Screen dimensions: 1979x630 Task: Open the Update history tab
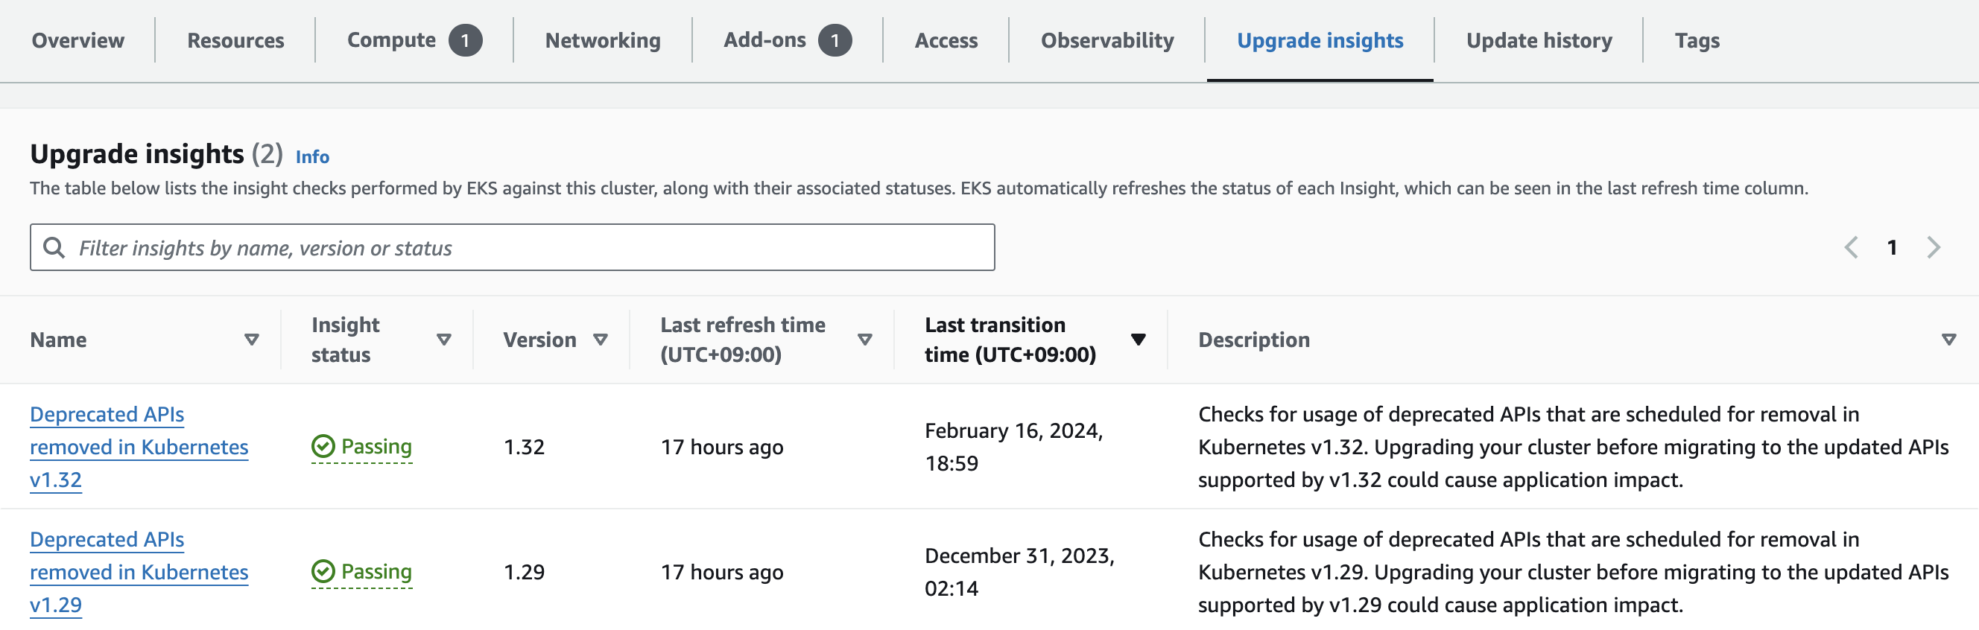(x=1539, y=40)
